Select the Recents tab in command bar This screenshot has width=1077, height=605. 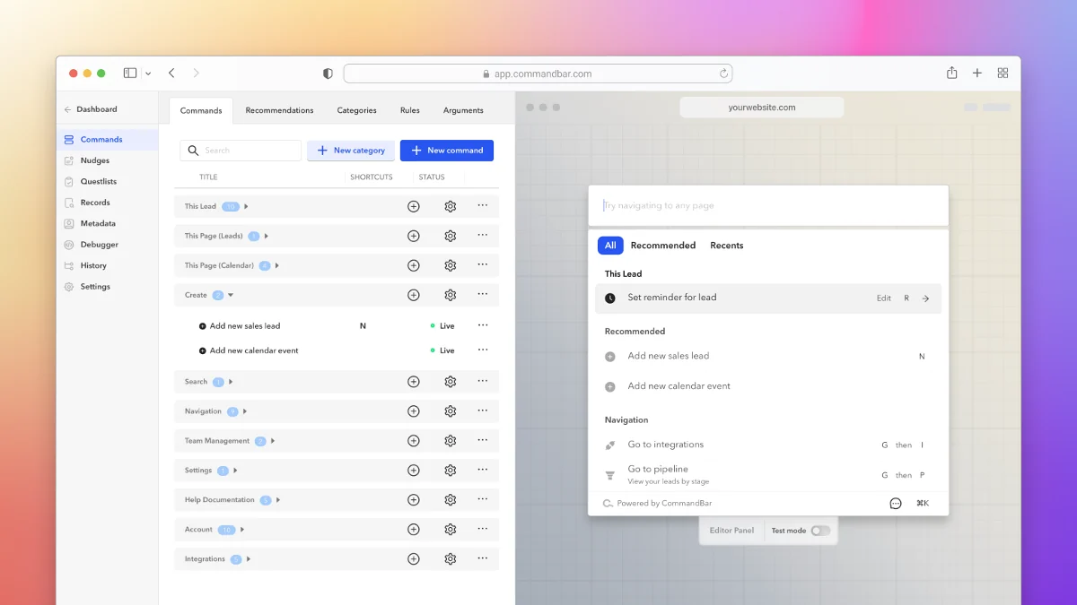point(727,246)
